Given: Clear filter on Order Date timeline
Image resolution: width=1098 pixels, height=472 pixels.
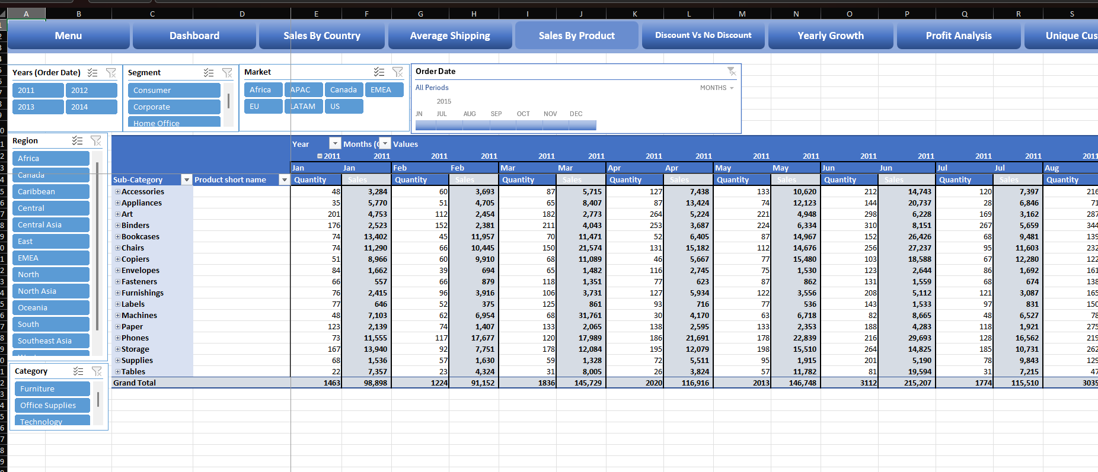Looking at the screenshot, I should [732, 71].
